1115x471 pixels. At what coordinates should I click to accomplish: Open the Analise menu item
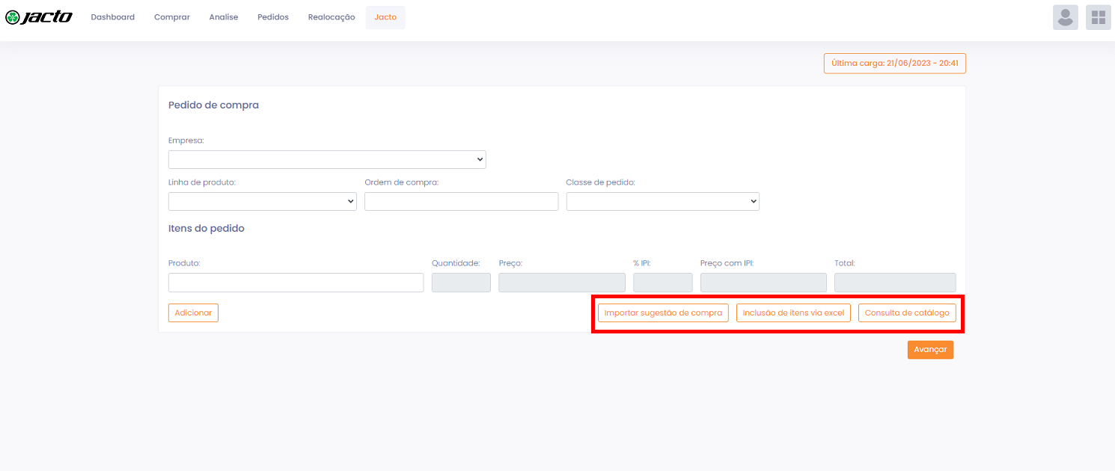[x=224, y=17]
